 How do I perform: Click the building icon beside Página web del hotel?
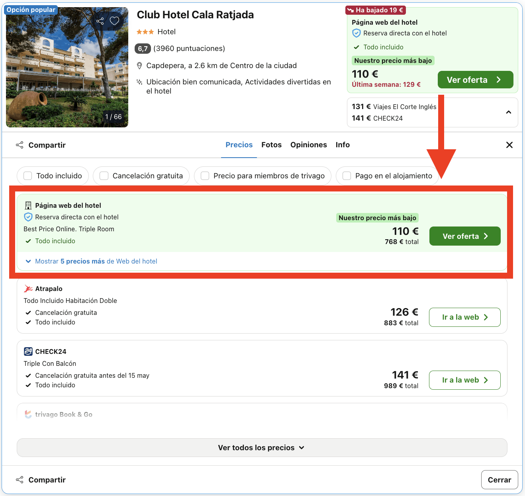[x=28, y=205]
